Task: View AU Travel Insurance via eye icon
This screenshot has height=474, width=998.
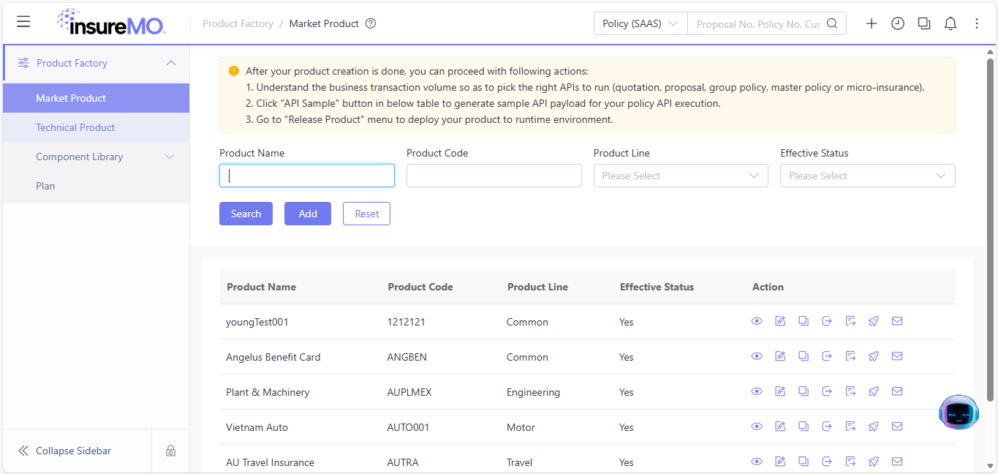Action: (x=757, y=462)
